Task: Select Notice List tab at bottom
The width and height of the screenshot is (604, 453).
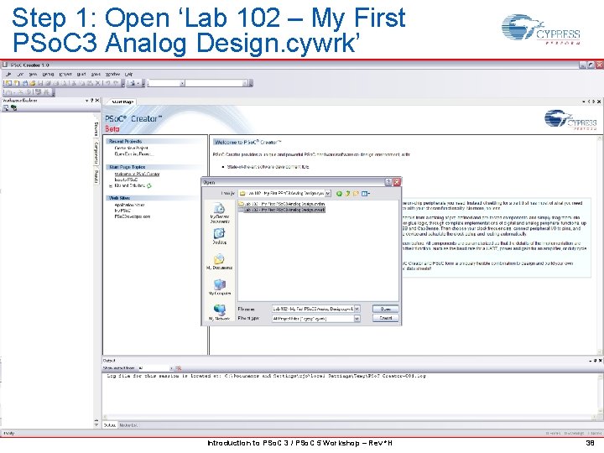Action: (x=128, y=425)
